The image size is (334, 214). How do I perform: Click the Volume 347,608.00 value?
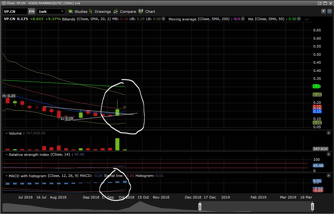pyautogui.click(x=36, y=133)
